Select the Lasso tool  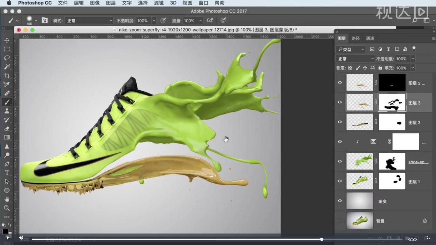pos(7,58)
